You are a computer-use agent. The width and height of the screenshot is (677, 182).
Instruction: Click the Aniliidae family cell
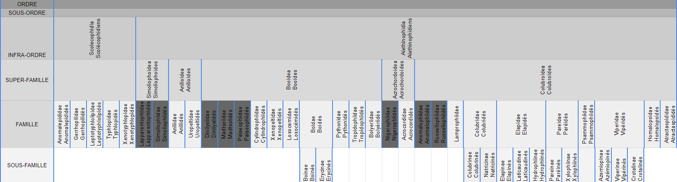(177, 124)
